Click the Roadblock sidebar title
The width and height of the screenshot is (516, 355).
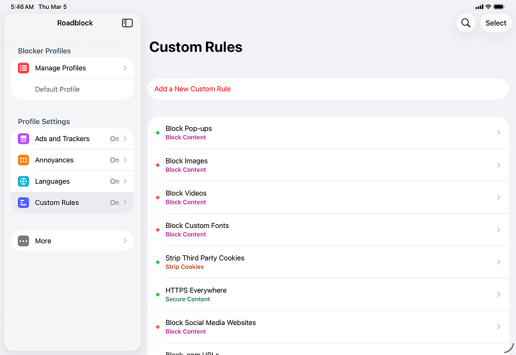pyautogui.click(x=75, y=23)
